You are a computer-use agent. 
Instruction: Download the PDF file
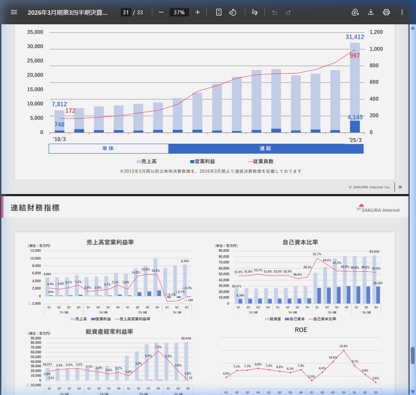(371, 12)
